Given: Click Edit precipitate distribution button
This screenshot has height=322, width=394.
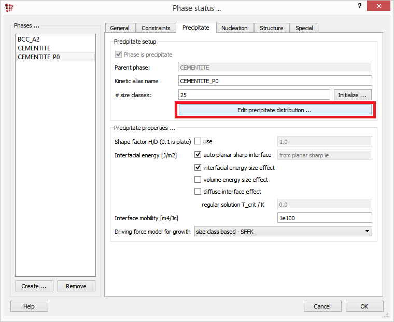Looking at the screenshot, I should click(x=275, y=110).
